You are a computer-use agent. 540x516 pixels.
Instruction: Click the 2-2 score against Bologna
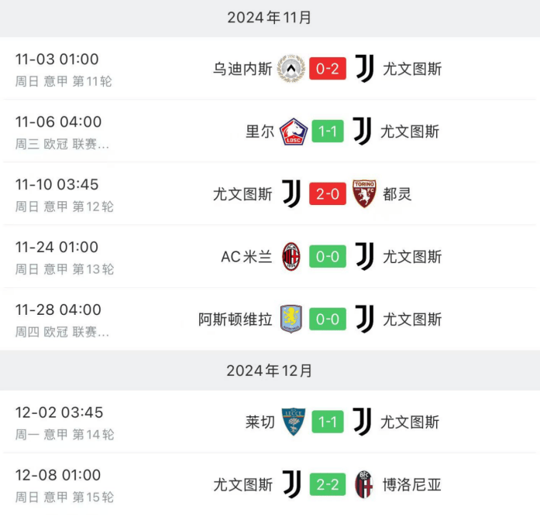328,485
